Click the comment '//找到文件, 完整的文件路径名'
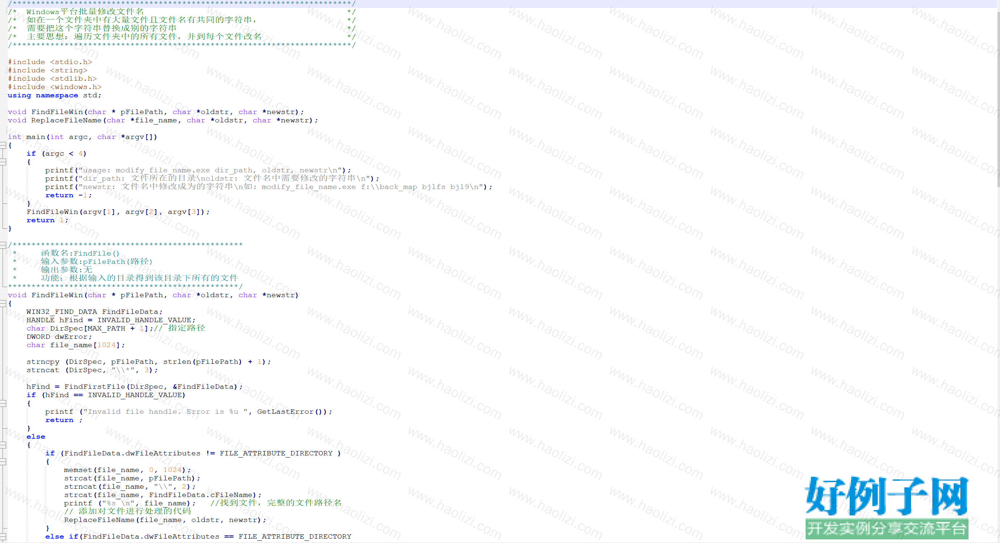1000x543 pixels. point(276,503)
